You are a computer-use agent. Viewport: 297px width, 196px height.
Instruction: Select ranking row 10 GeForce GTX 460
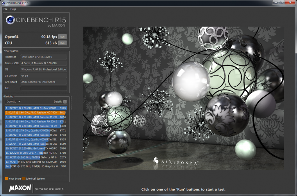tap(36, 148)
